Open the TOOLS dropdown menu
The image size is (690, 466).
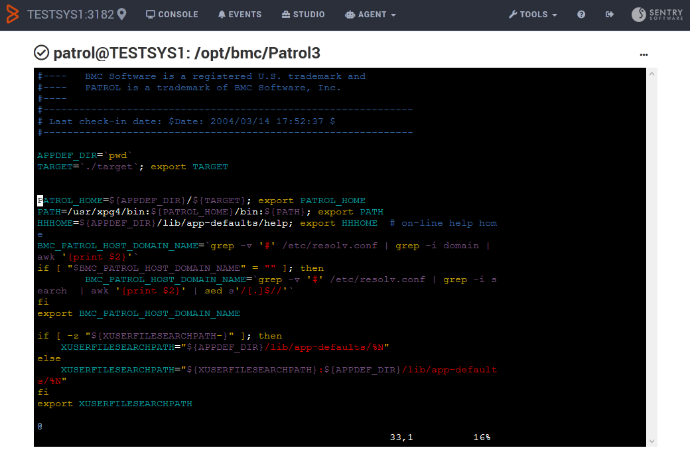click(x=533, y=13)
